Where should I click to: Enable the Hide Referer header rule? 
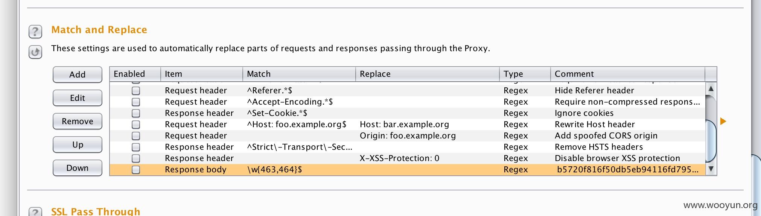coord(136,91)
